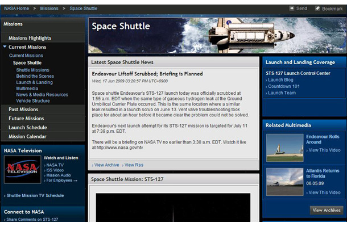Click the View Archives button
347x227 pixels.
tap(327, 210)
